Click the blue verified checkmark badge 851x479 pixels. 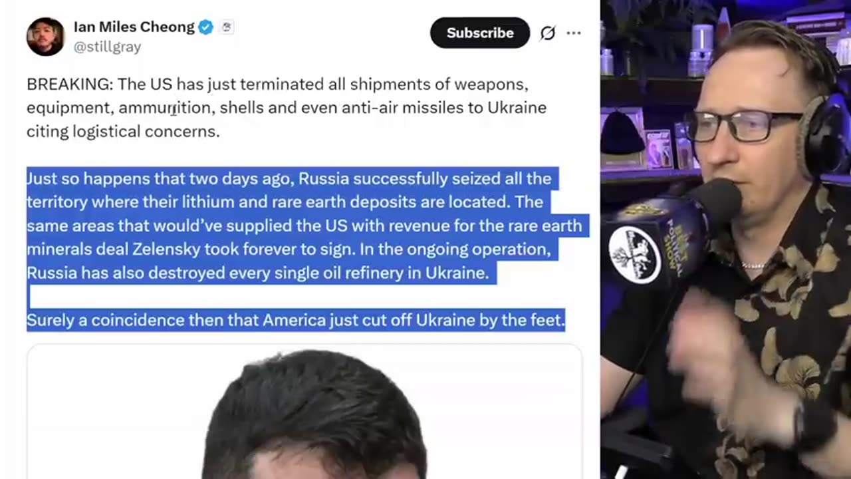click(206, 27)
